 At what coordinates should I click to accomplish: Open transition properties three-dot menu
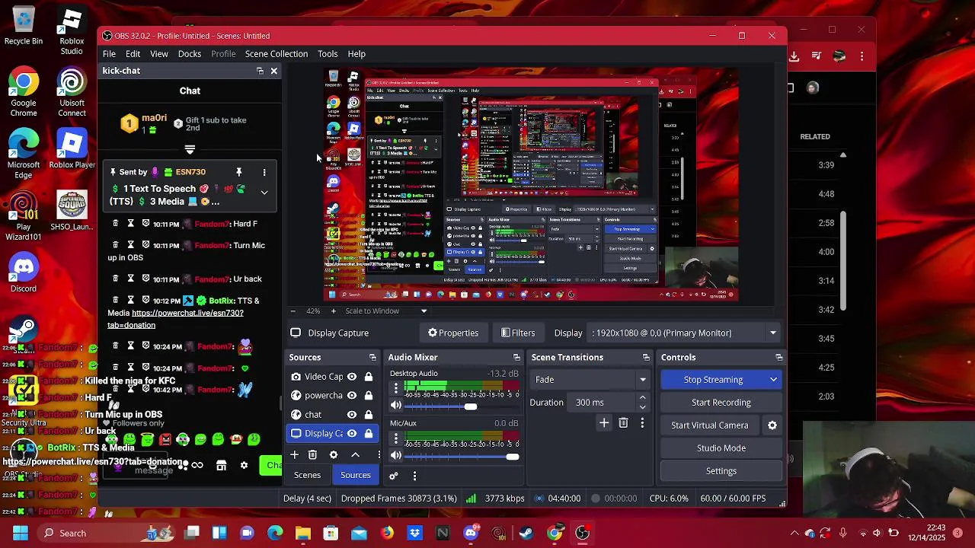click(642, 422)
